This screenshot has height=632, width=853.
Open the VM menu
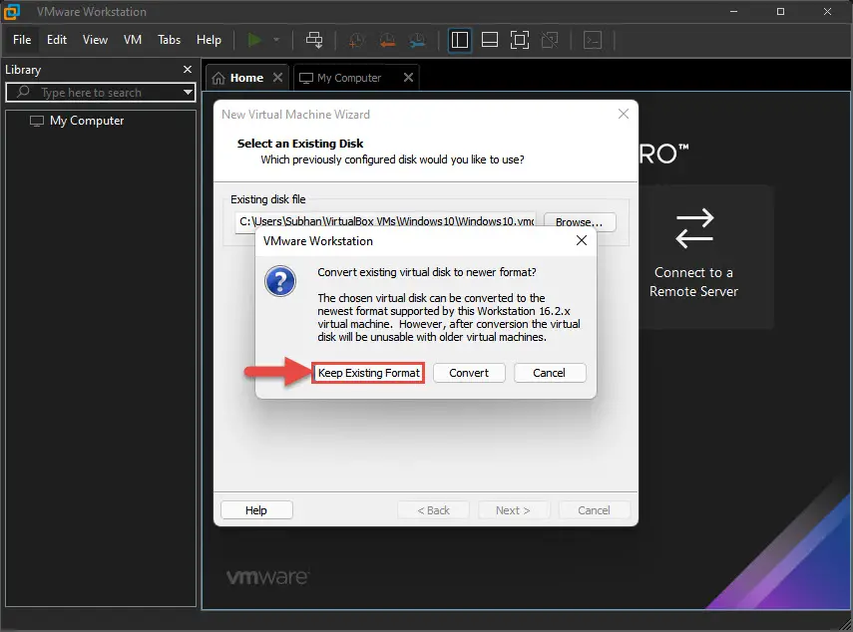pyautogui.click(x=133, y=40)
